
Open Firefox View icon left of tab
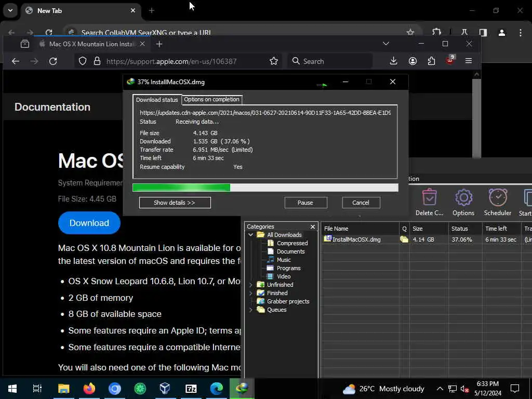tap(25, 44)
